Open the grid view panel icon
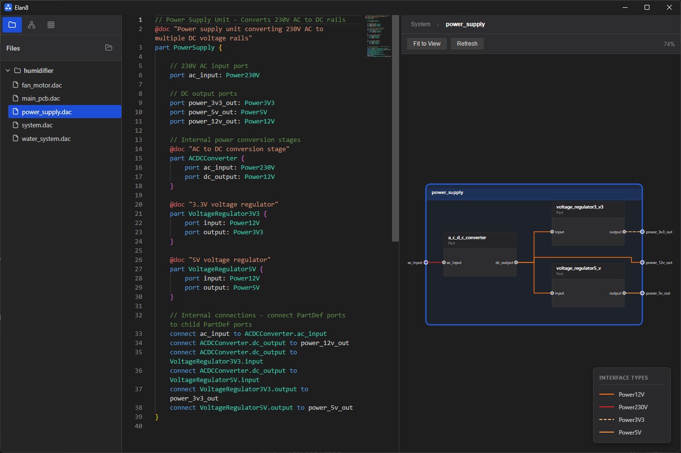 pyautogui.click(x=51, y=24)
